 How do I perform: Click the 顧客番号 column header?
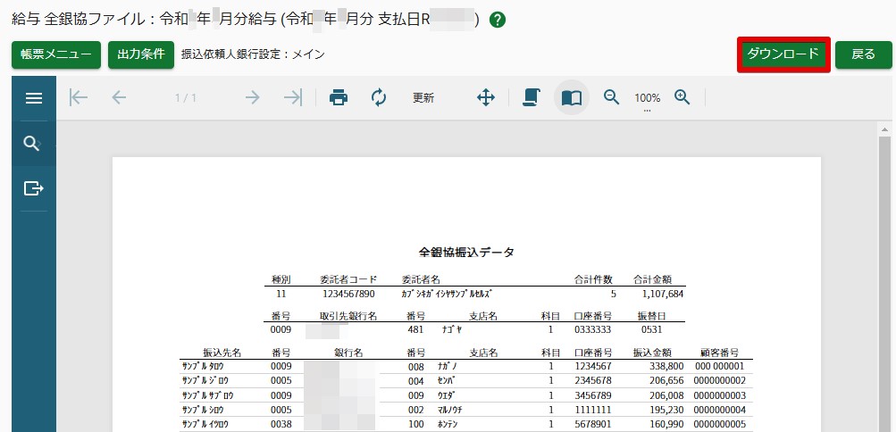pyautogui.click(x=719, y=353)
